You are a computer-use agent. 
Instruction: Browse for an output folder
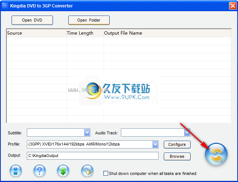177,156
